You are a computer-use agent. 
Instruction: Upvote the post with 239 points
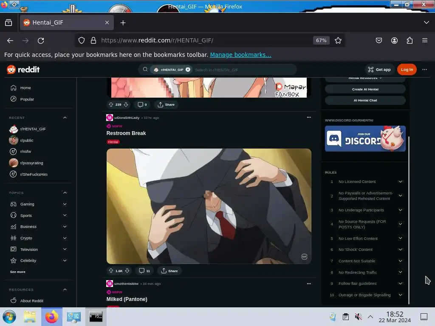point(111,104)
